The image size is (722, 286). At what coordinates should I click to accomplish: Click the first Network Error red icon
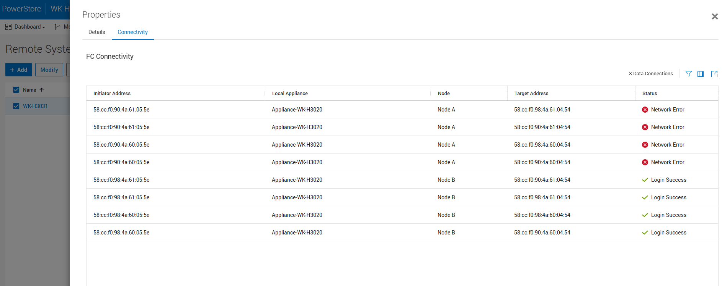pyautogui.click(x=645, y=110)
